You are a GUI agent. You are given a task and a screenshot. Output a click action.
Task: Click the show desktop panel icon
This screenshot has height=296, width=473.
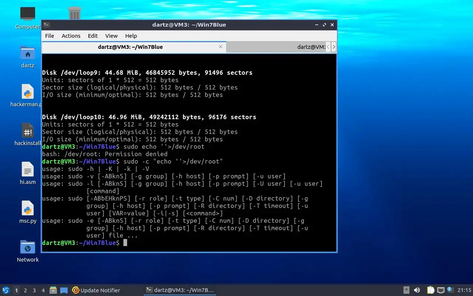pyautogui.click(x=64, y=290)
